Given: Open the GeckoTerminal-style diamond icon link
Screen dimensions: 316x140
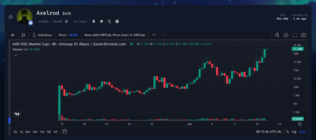Looking at the screenshot, I should pos(101,21).
